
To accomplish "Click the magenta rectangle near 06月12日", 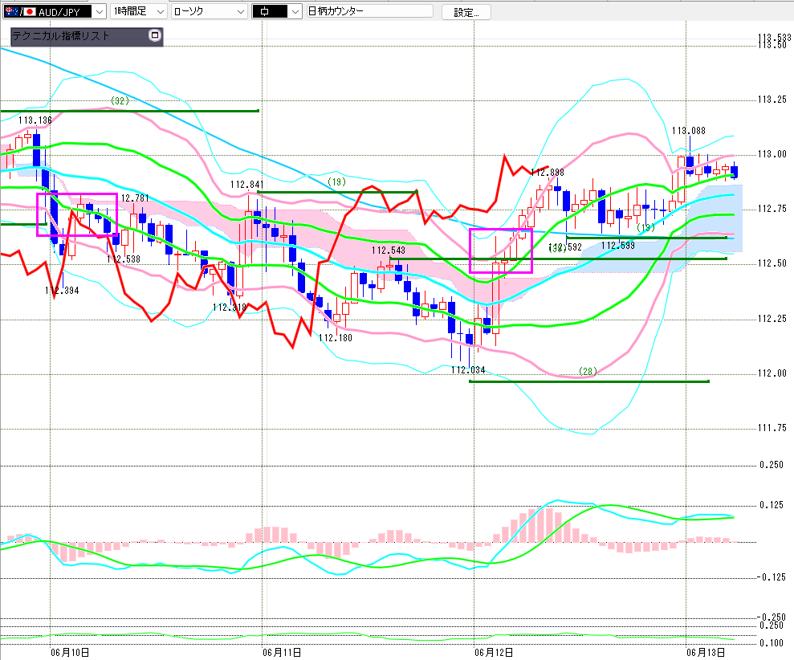I will click(501, 251).
